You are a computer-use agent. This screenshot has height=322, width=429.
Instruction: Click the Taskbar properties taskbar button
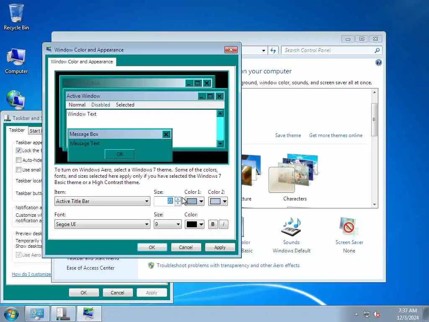[x=63, y=314]
